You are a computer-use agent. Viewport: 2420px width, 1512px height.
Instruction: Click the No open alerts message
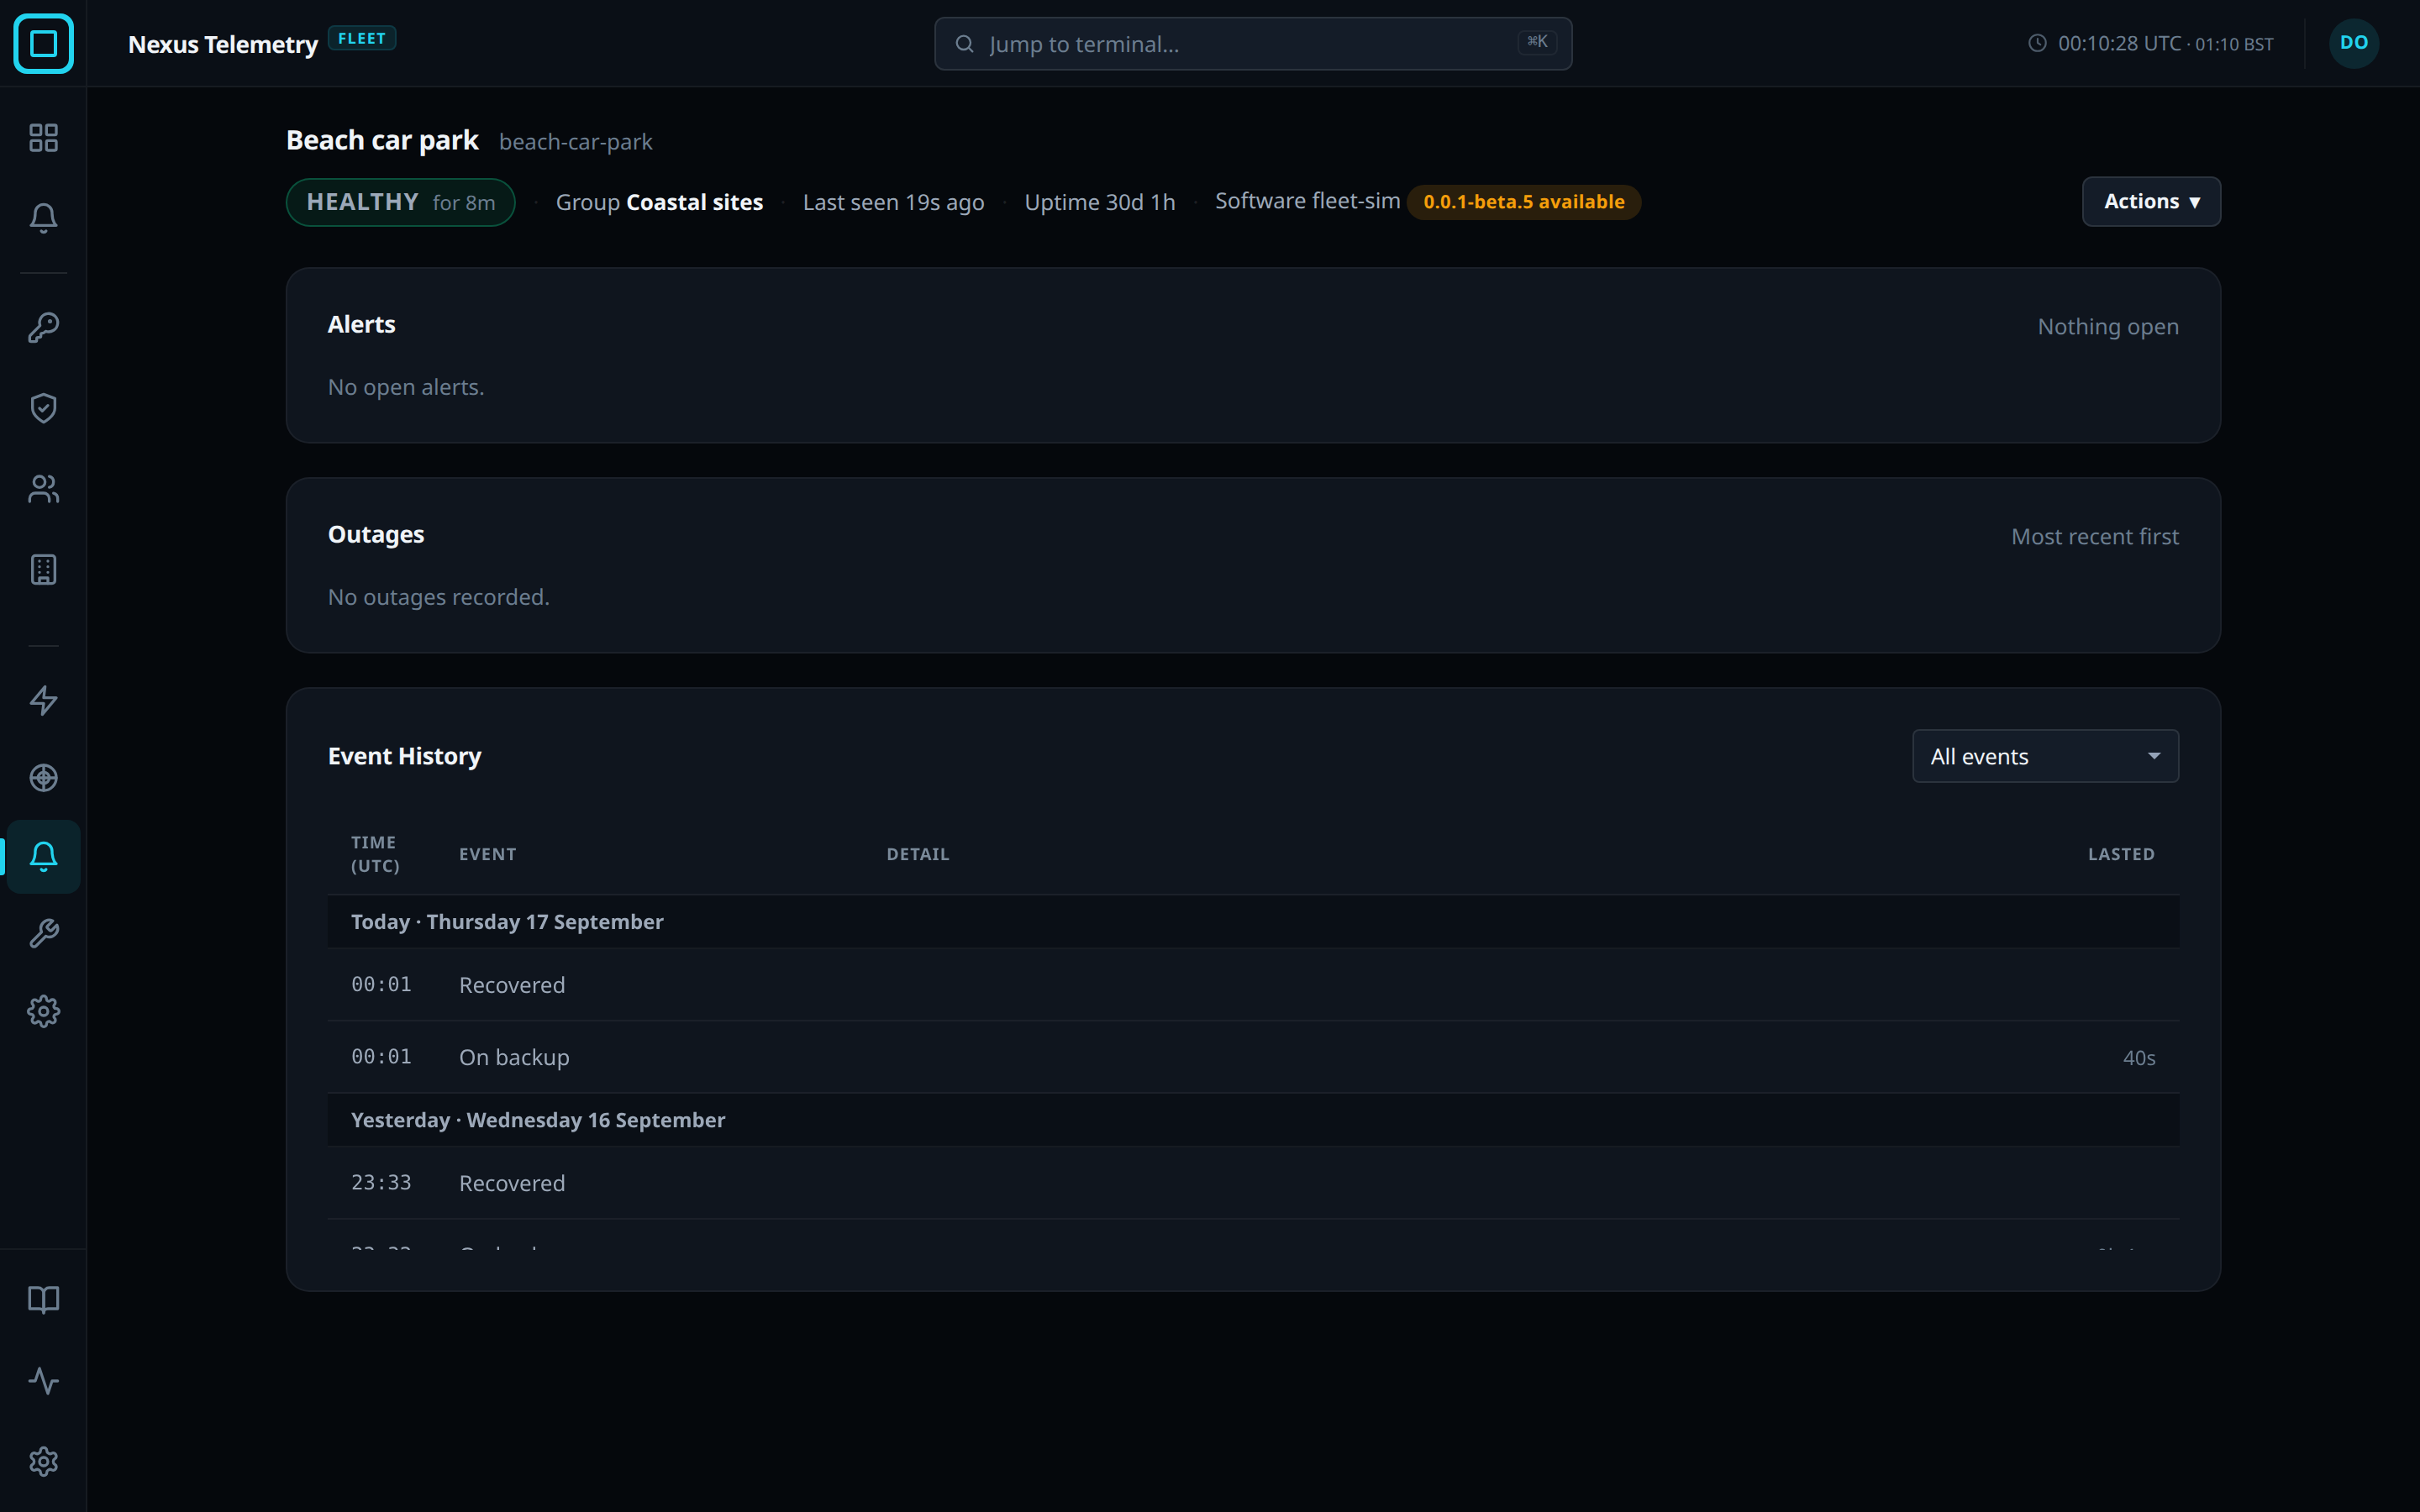tap(406, 387)
